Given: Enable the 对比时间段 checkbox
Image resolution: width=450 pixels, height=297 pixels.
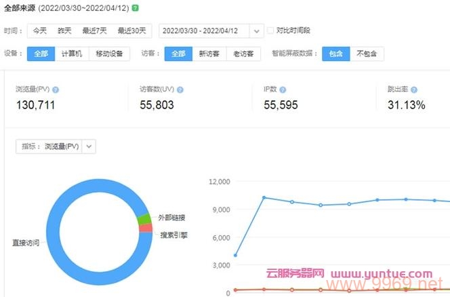Looking at the screenshot, I should coord(270,31).
